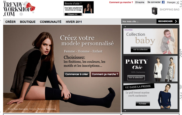Focus the Vos mots clés search field
The width and height of the screenshot is (182, 115).
click(139, 21)
